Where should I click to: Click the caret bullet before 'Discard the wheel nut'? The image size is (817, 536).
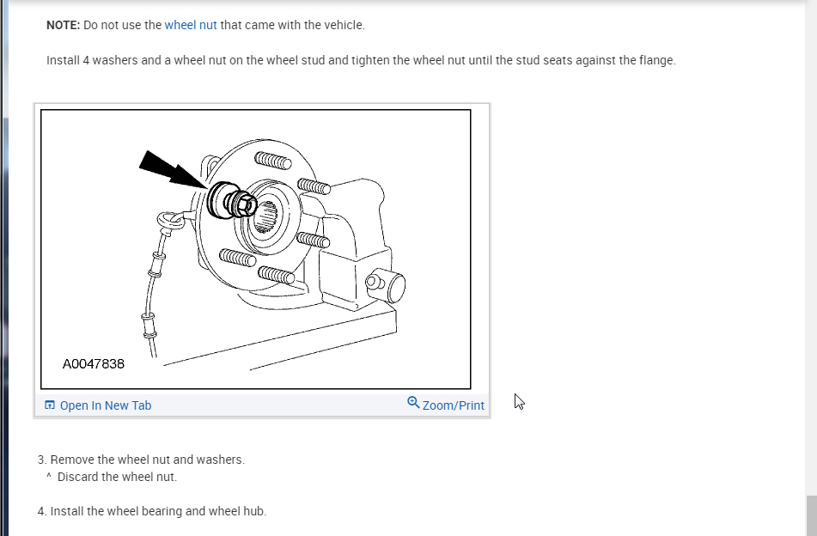pyautogui.click(x=48, y=476)
